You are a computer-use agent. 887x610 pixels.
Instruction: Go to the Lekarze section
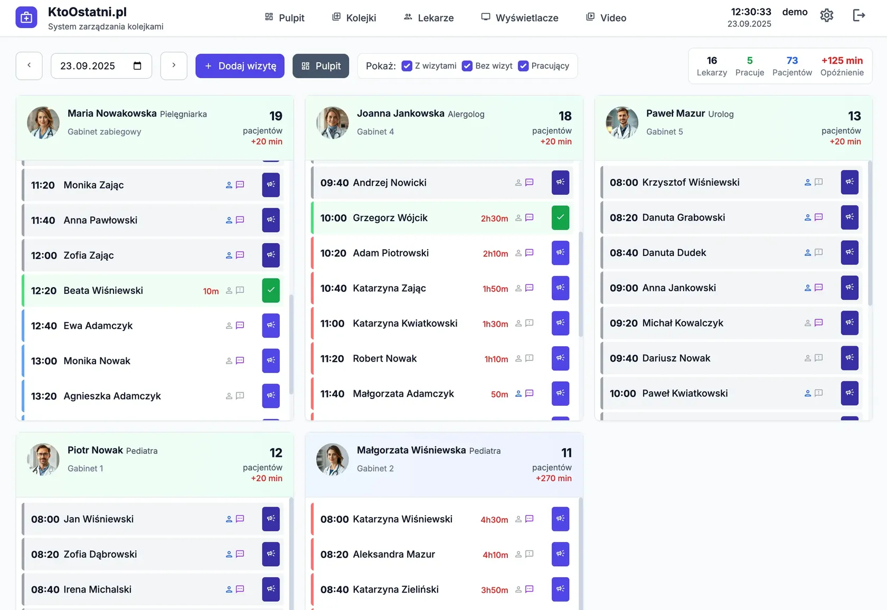point(429,17)
